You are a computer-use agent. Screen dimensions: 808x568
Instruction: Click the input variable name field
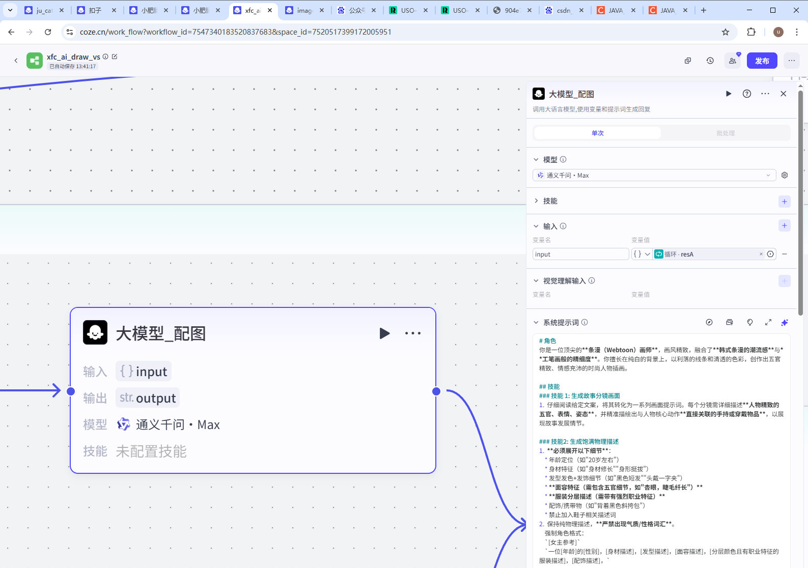[x=581, y=254]
